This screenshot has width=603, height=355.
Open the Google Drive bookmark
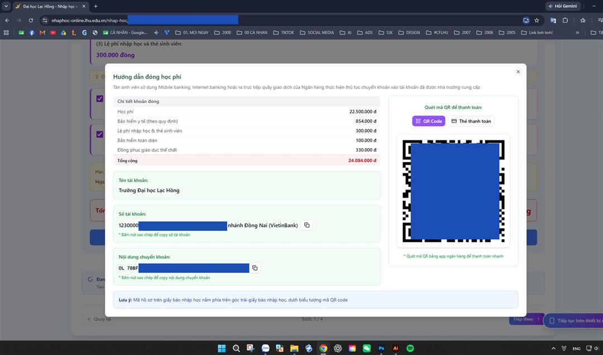click(63, 33)
